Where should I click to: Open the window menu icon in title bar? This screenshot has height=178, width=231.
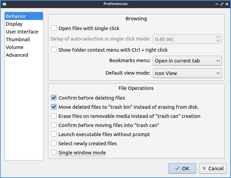click(4, 4)
